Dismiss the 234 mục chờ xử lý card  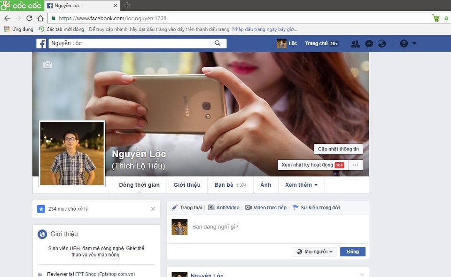153,209
